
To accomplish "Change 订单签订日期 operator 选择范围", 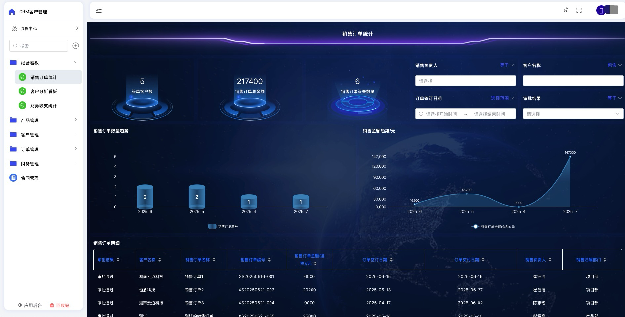I will click(x=502, y=98).
